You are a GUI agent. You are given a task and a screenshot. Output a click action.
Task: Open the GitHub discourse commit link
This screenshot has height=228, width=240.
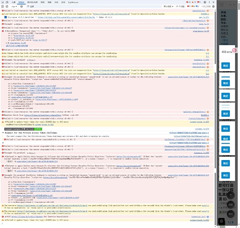click(66, 17)
